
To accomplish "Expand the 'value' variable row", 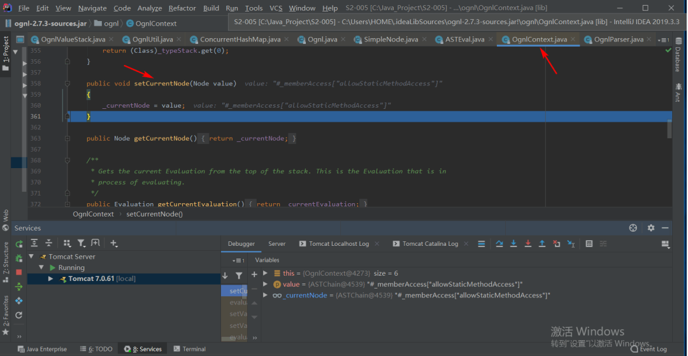I will [x=265, y=284].
